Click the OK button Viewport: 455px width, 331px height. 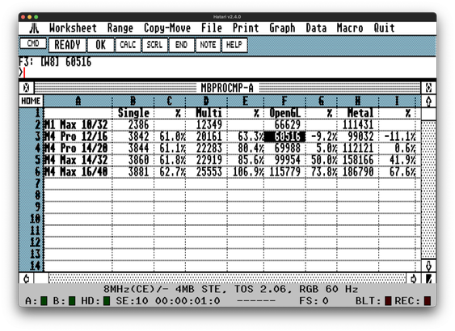(x=100, y=45)
